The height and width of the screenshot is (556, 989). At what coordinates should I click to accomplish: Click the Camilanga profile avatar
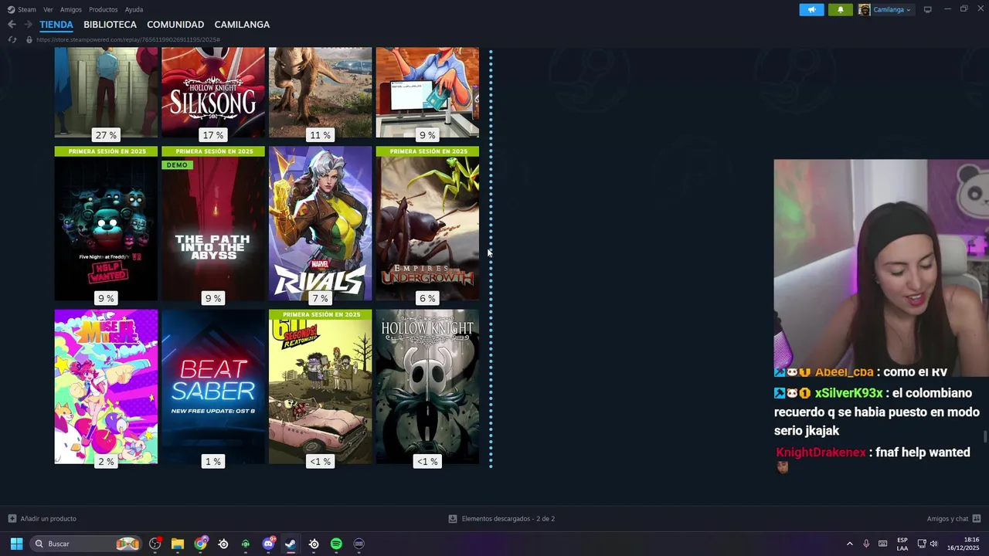pyautogui.click(x=864, y=9)
